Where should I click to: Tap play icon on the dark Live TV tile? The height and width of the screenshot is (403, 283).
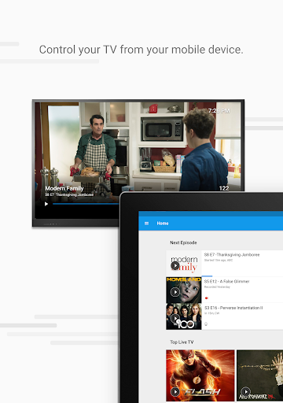pyautogui.click(x=246, y=392)
